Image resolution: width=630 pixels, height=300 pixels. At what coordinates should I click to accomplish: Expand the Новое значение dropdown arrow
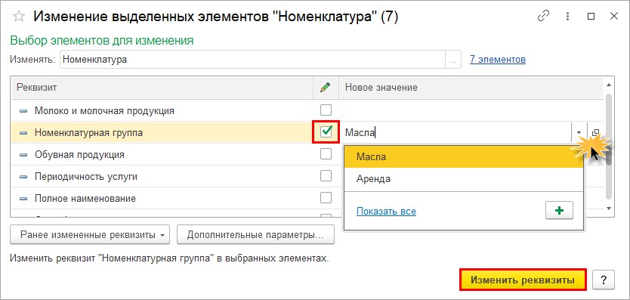click(579, 132)
